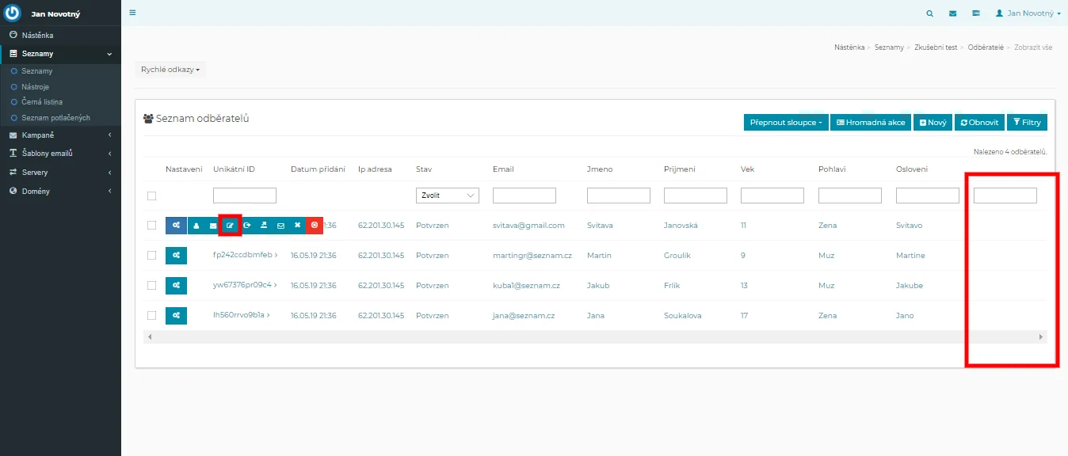Open the Přepnout sloupce dropdown
Image resolution: width=1068 pixels, height=456 pixels.
(786, 123)
